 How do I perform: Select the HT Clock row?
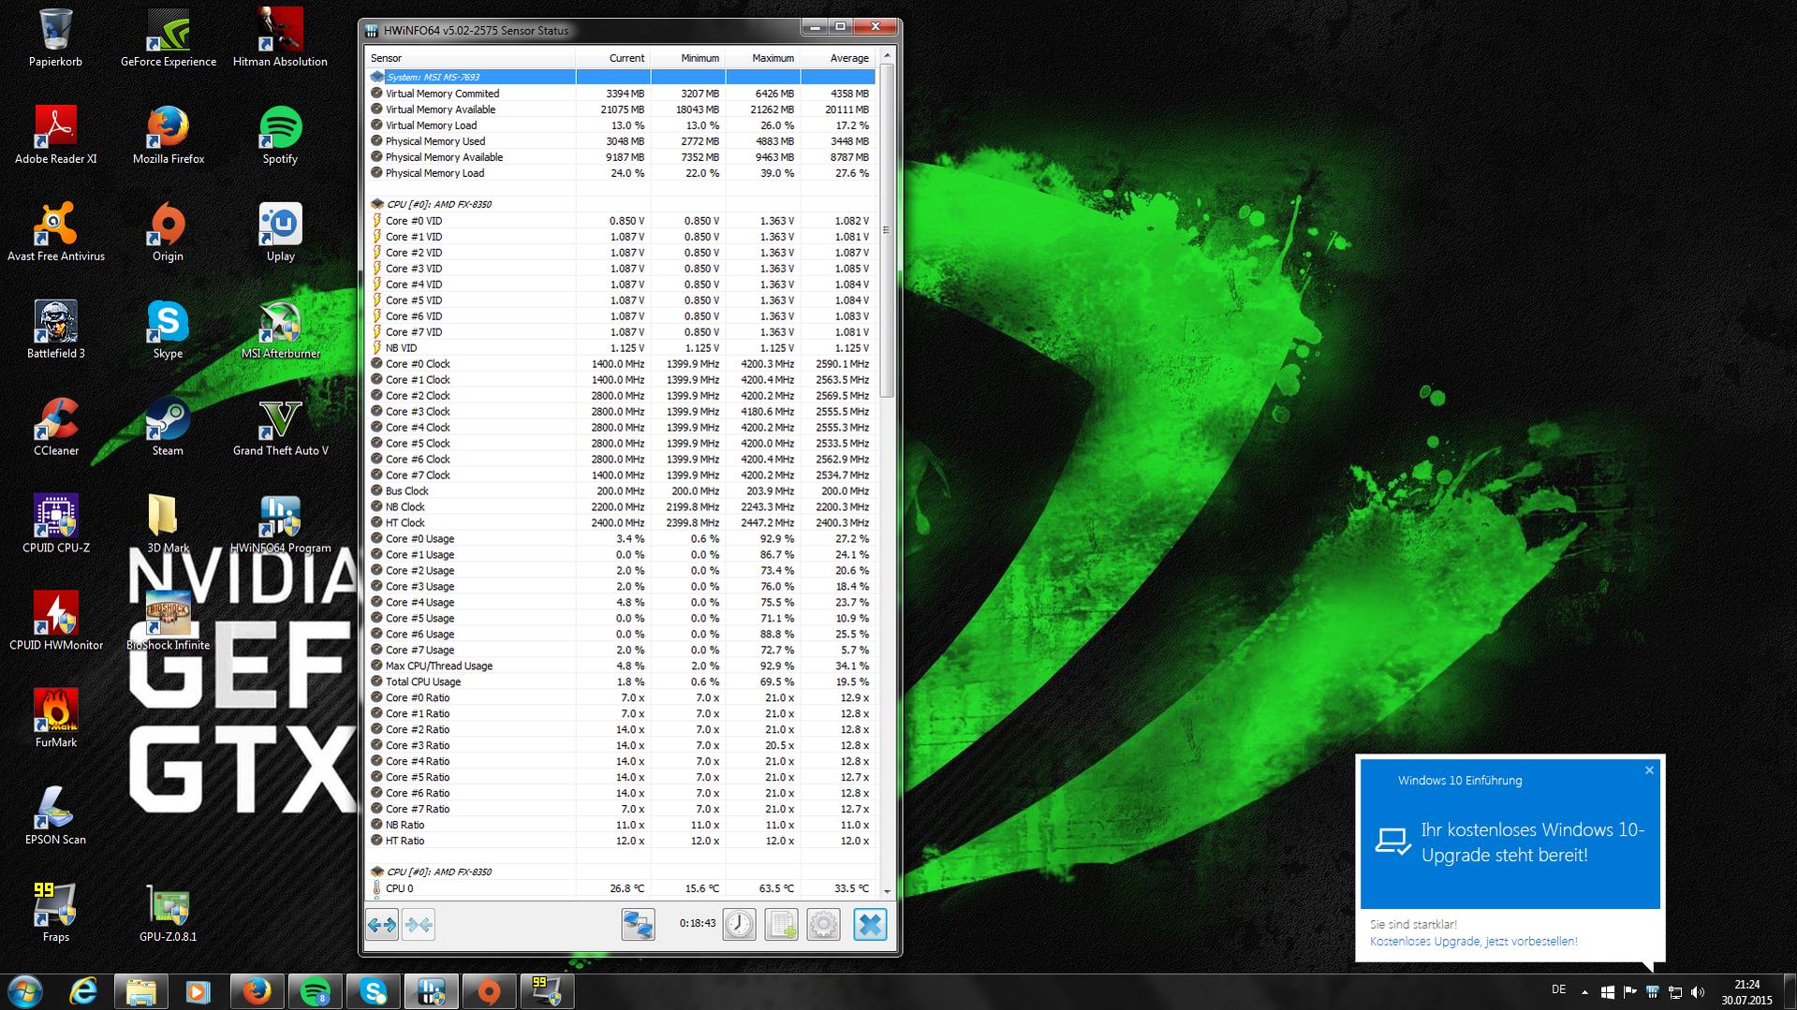(x=621, y=523)
